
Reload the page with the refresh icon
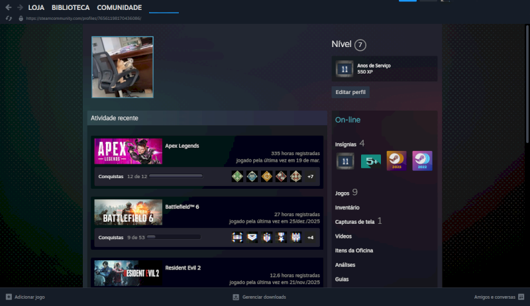point(9,19)
